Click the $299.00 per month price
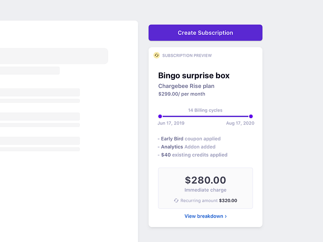 [182, 94]
